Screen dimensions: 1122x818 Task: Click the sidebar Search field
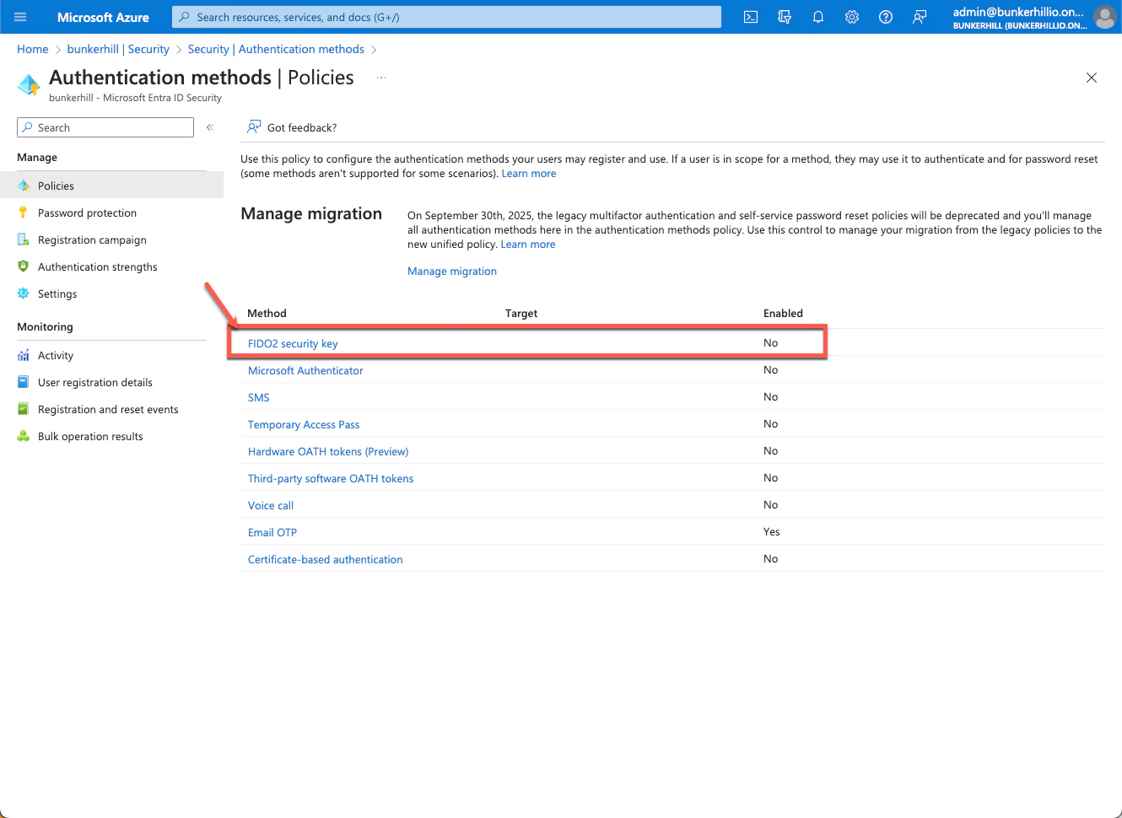pyautogui.click(x=105, y=127)
